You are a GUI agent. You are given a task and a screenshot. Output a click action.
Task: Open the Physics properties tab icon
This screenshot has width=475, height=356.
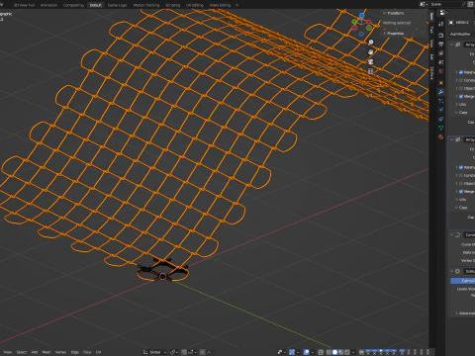[441, 110]
